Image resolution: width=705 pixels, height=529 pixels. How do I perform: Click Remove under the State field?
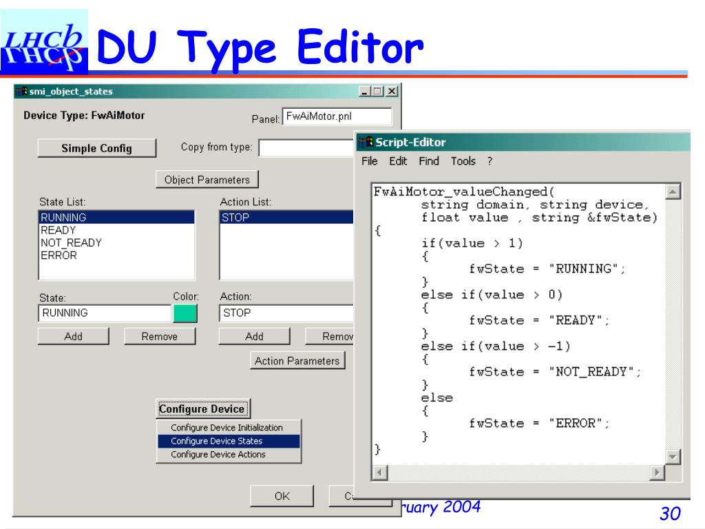point(160,336)
